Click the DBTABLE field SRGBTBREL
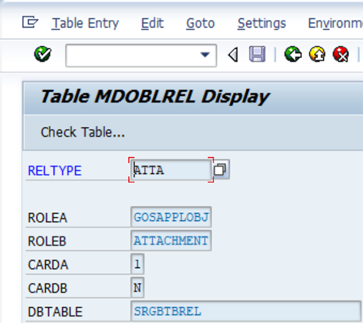The height and width of the screenshot is (323, 363). click(x=245, y=311)
